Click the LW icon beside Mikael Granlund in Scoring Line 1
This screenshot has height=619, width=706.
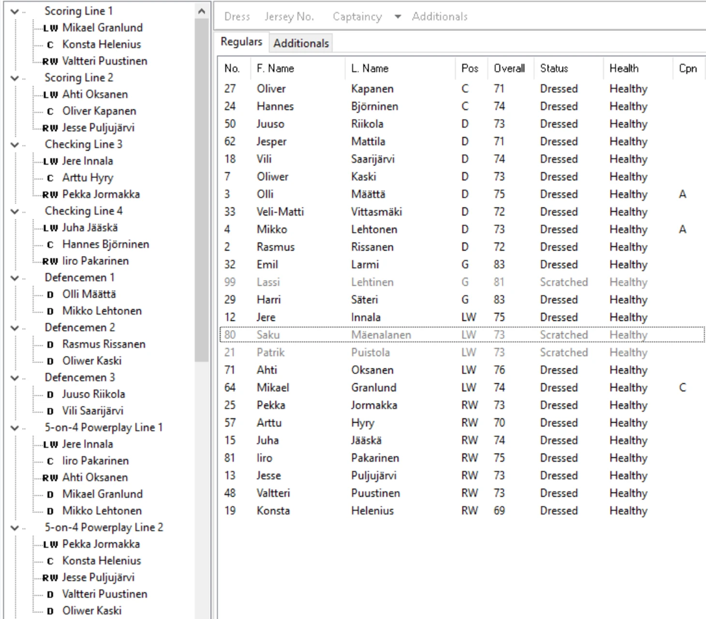tap(50, 28)
